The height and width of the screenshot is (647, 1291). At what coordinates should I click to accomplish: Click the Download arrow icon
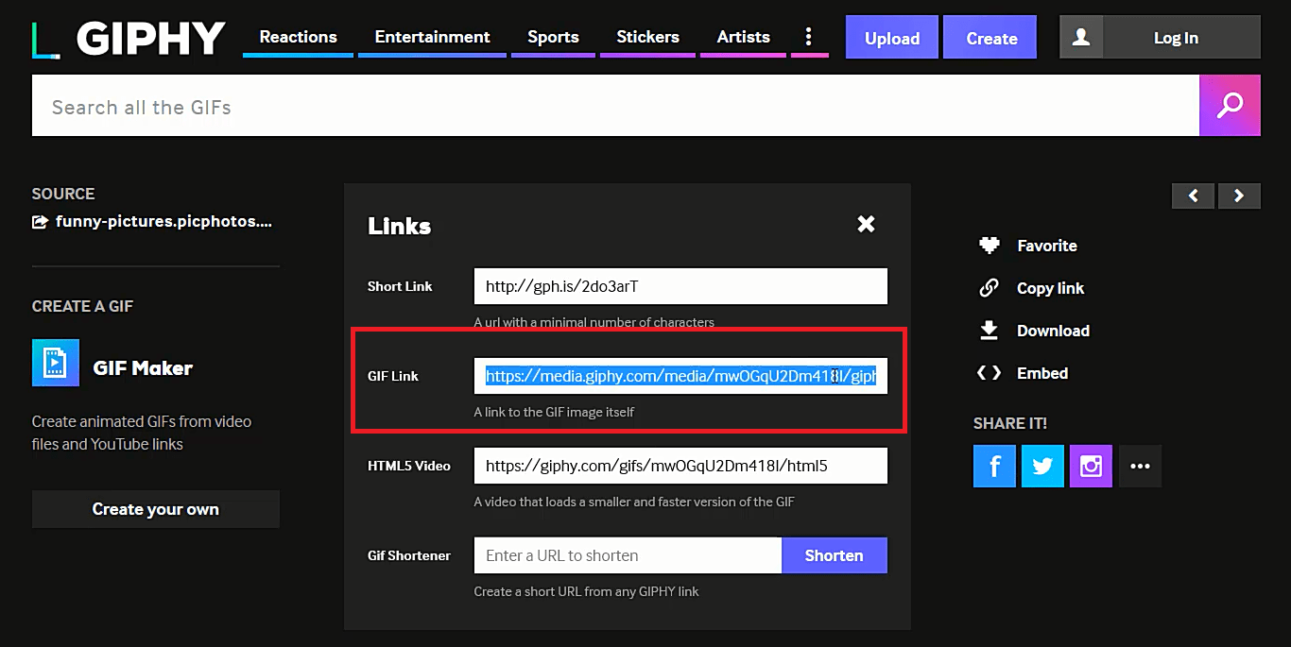pos(989,331)
